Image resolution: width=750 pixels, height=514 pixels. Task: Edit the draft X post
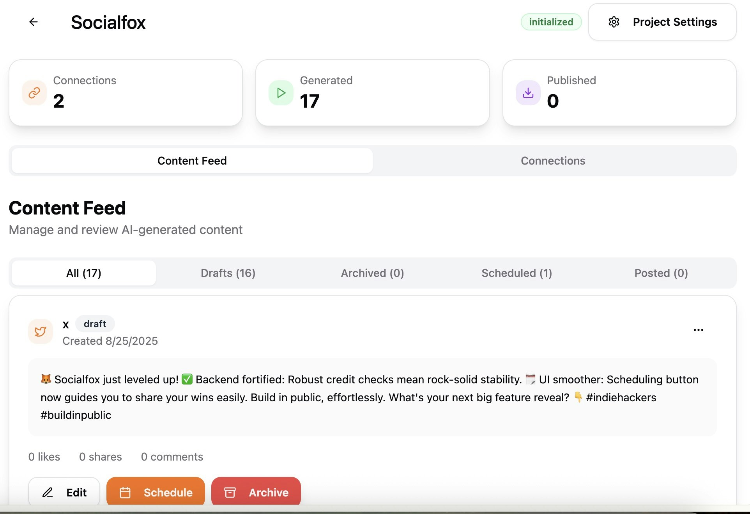click(64, 491)
